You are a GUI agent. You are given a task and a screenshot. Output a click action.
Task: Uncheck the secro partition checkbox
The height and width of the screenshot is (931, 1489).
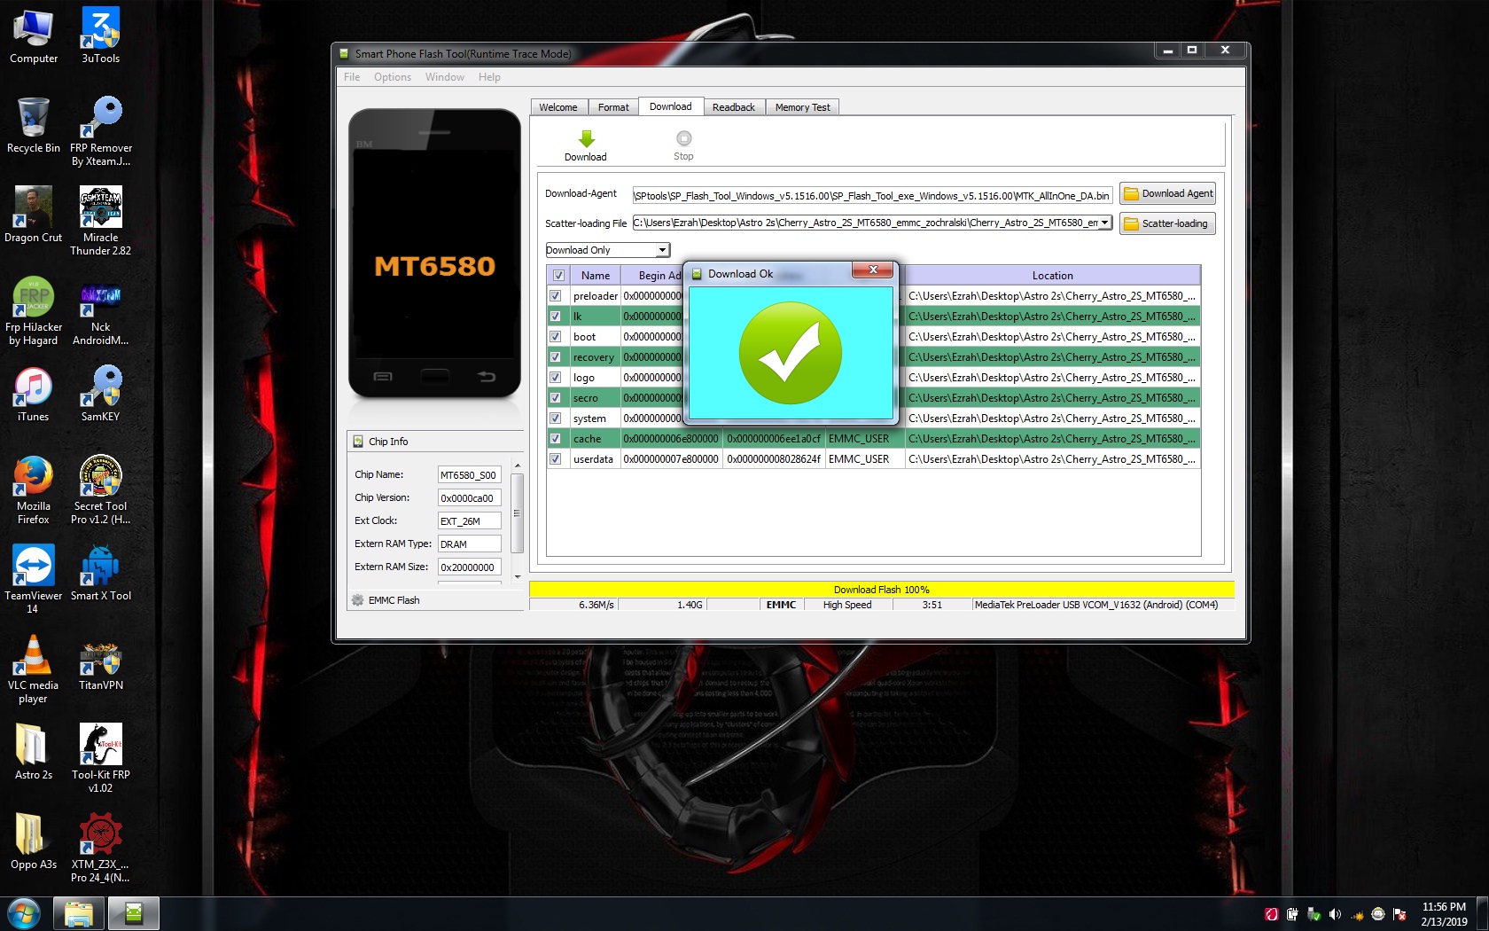coord(556,398)
